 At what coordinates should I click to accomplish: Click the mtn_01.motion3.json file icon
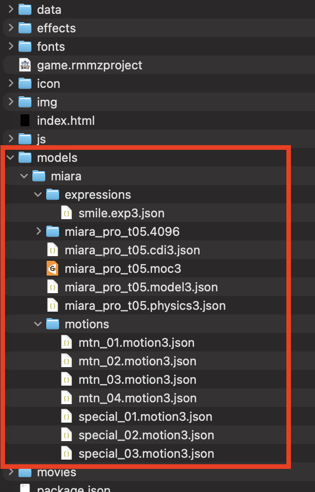67,343
